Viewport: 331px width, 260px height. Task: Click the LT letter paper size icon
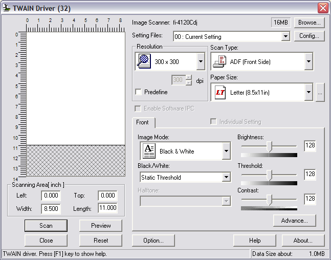tap(220, 92)
